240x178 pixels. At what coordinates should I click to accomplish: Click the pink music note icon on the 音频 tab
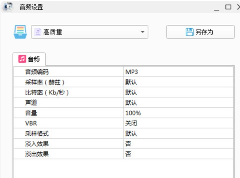coord(22,59)
